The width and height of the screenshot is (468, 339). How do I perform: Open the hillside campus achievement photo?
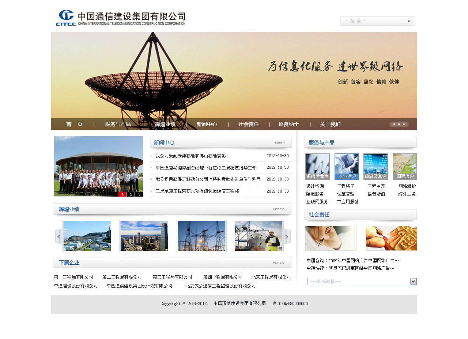pyautogui.click(x=87, y=236)
